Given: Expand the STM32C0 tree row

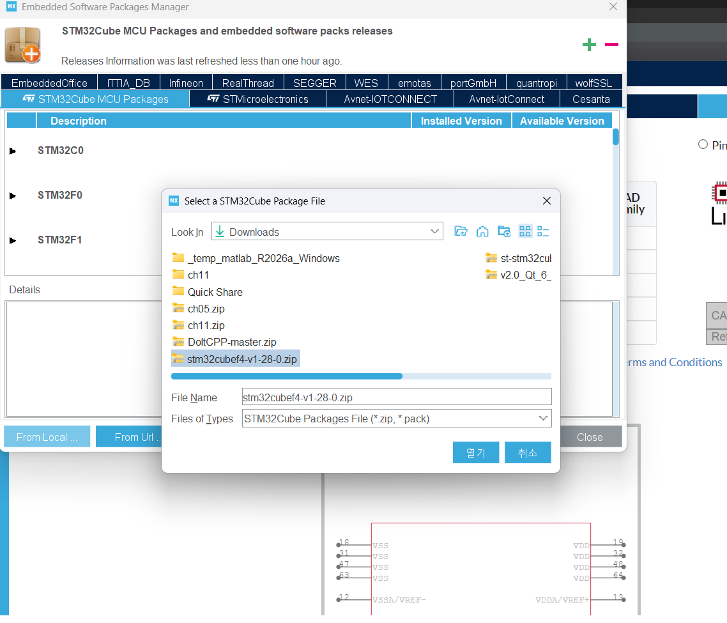Looking at the screenshot, I should click(x=13, y=151).
